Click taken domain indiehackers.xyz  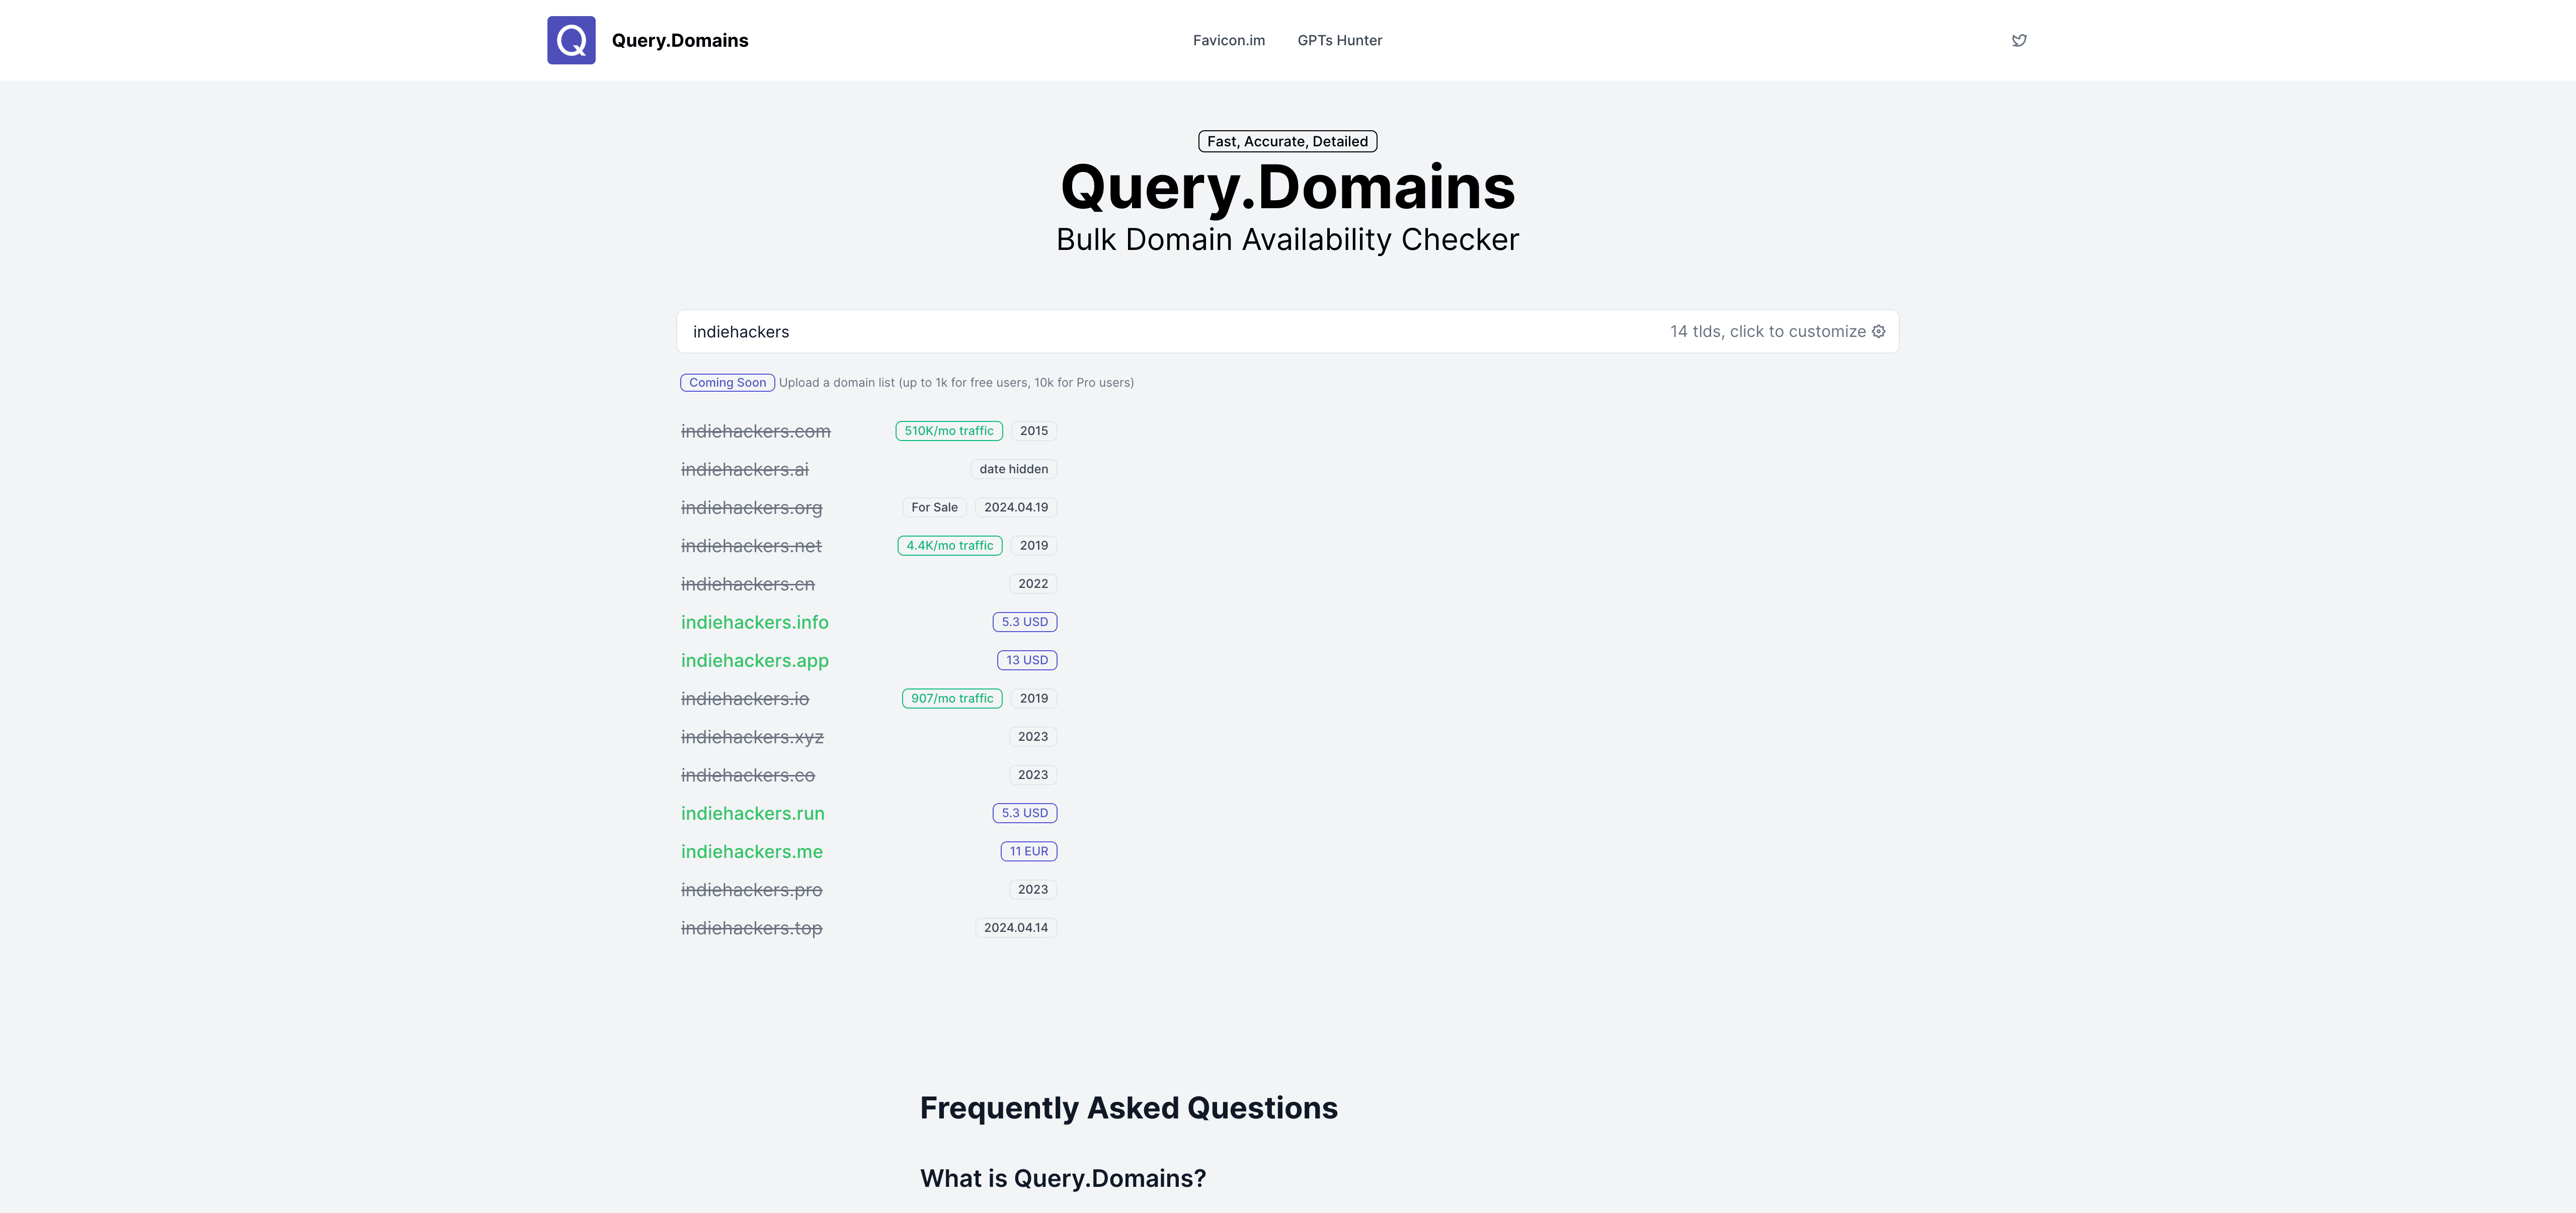pos(752,737)
